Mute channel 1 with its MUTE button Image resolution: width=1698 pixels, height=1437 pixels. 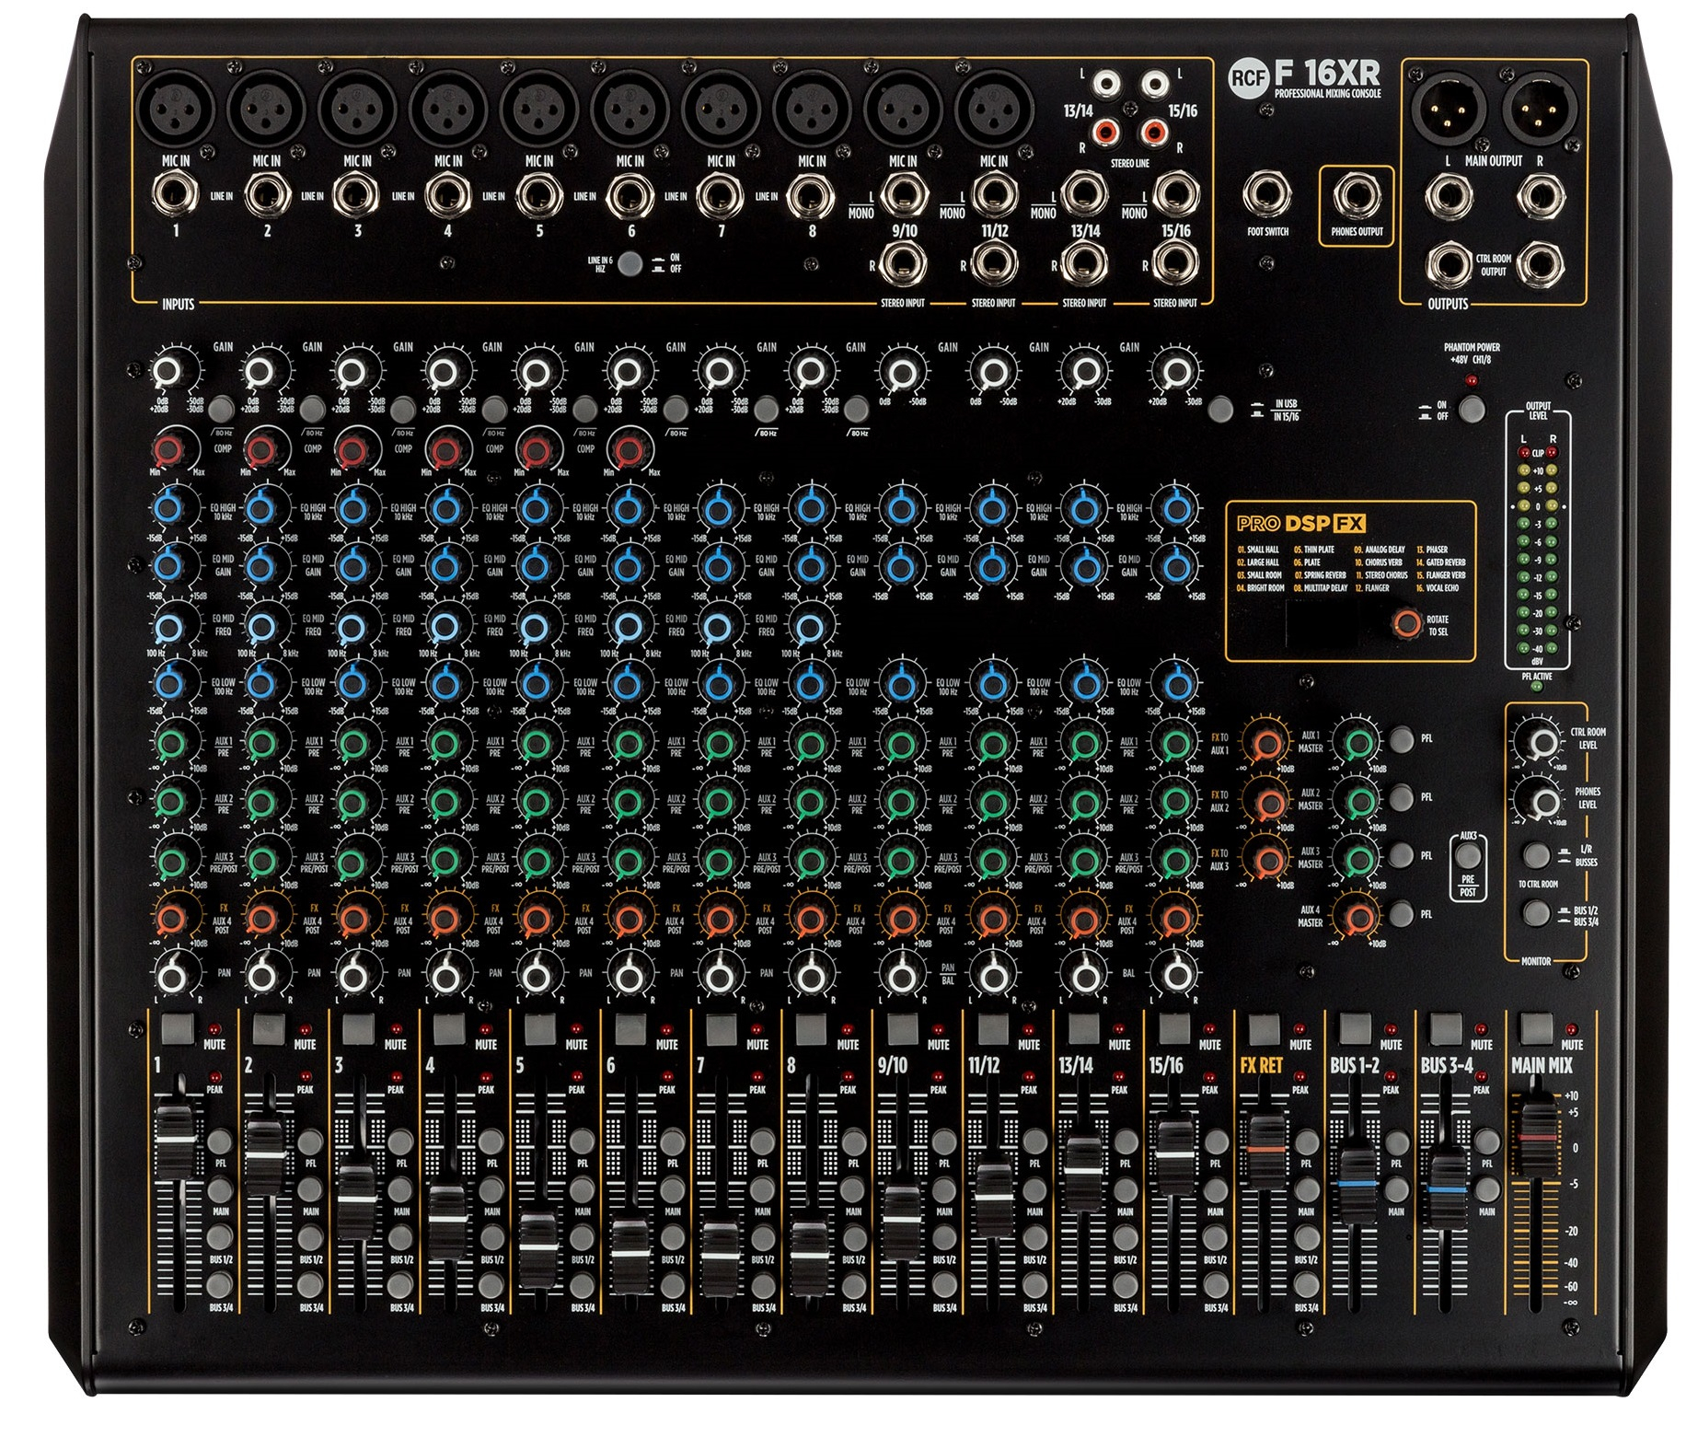[177, 1027]
